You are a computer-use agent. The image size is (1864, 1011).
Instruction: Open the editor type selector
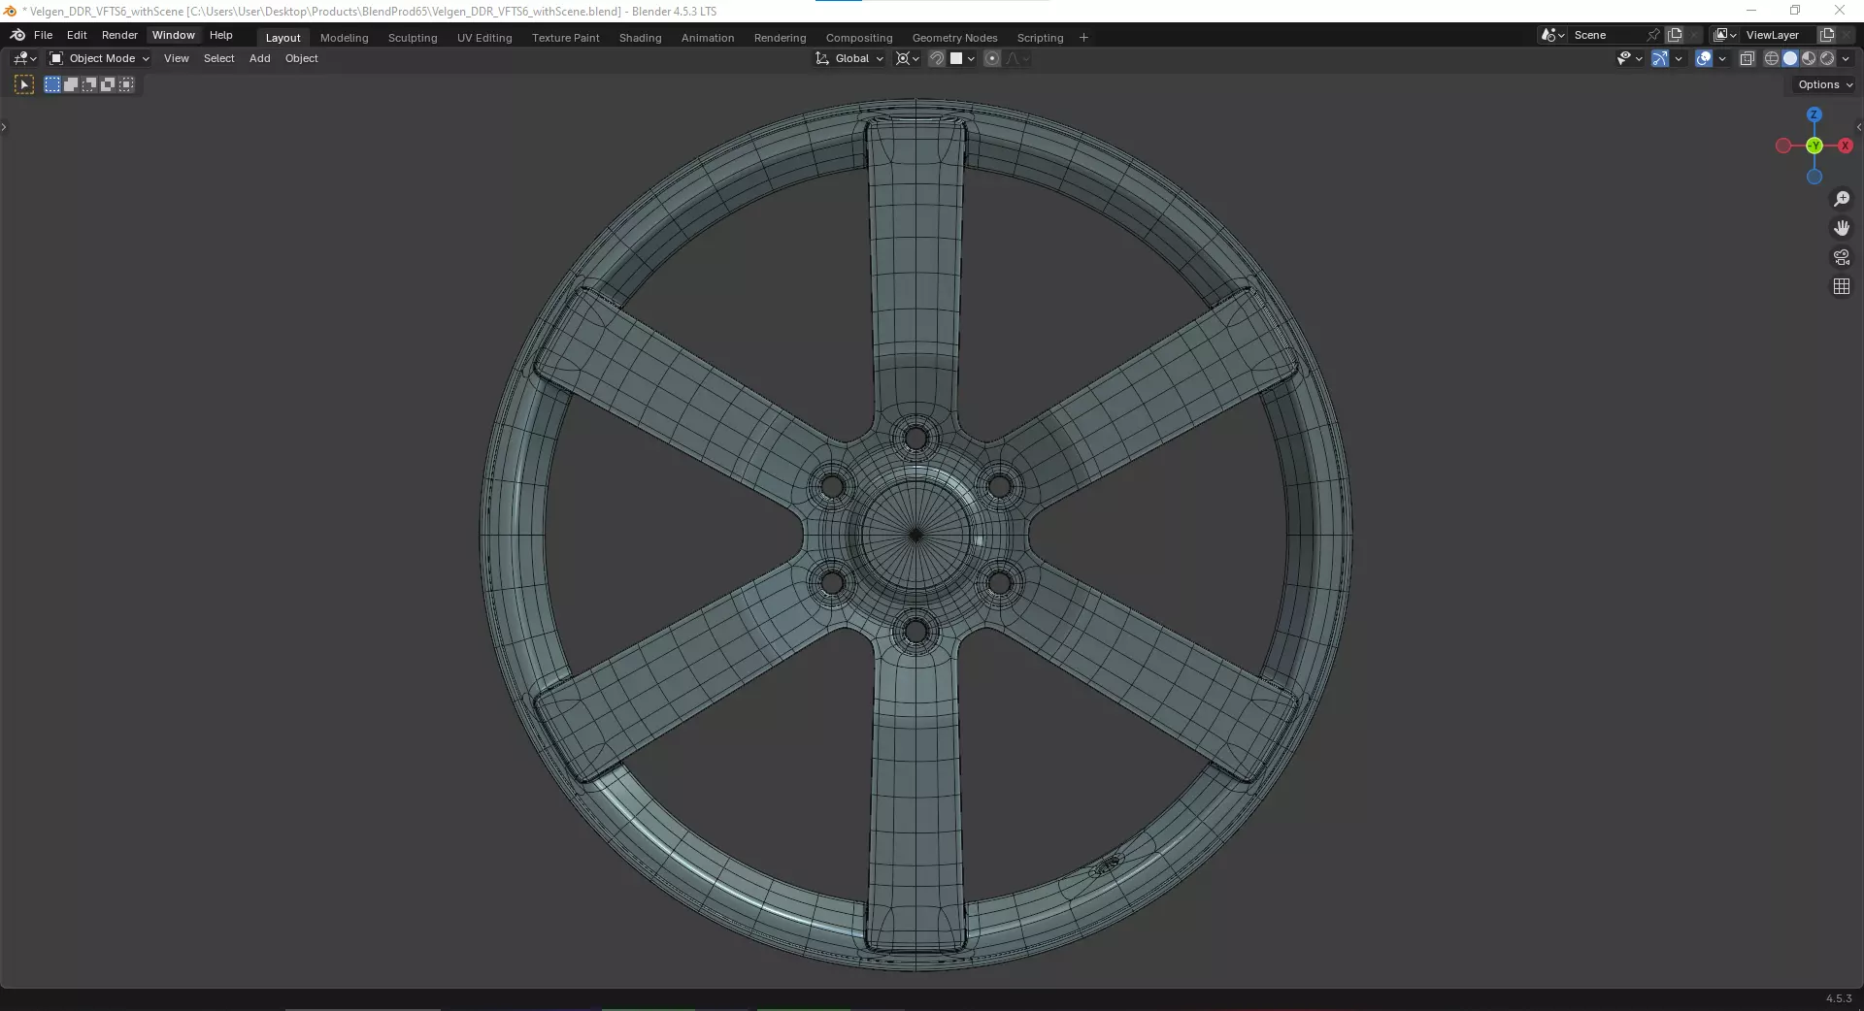25,58
